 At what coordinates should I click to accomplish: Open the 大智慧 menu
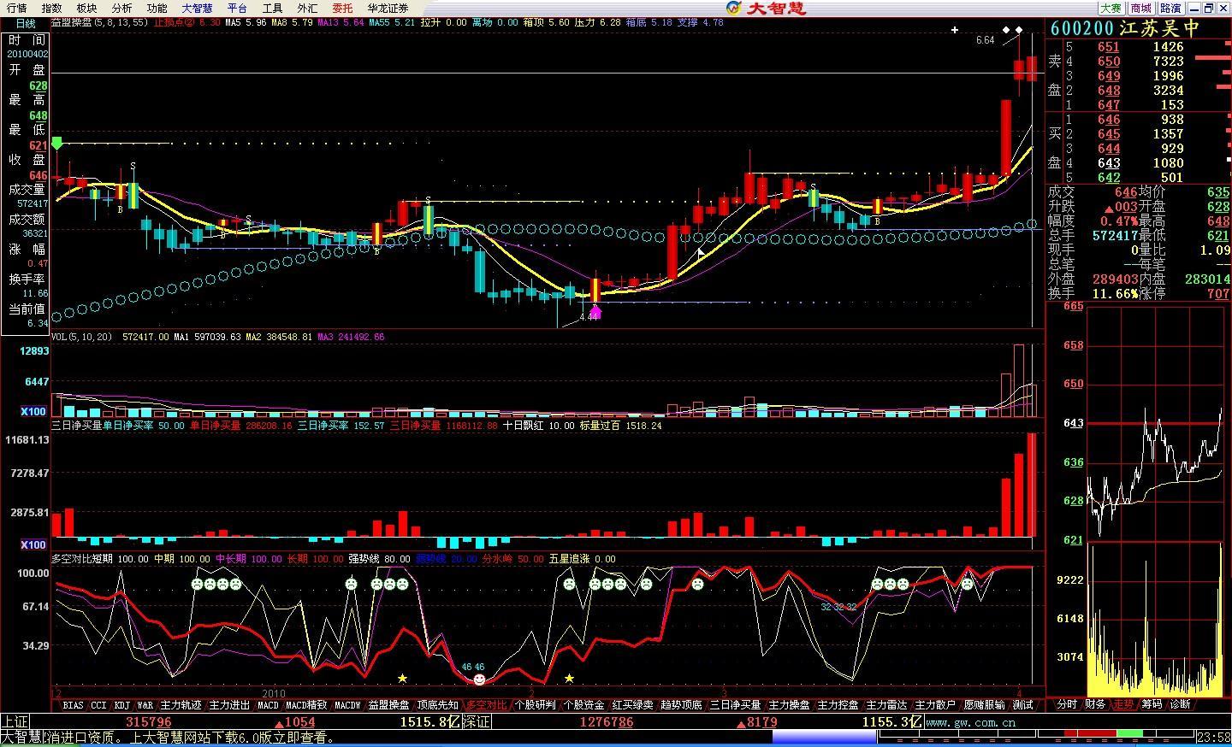pos(197,9)
